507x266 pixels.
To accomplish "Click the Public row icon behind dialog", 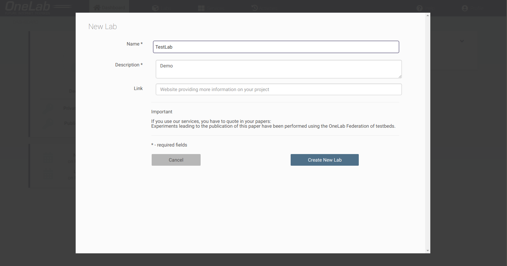I will [x=50, y=123].
